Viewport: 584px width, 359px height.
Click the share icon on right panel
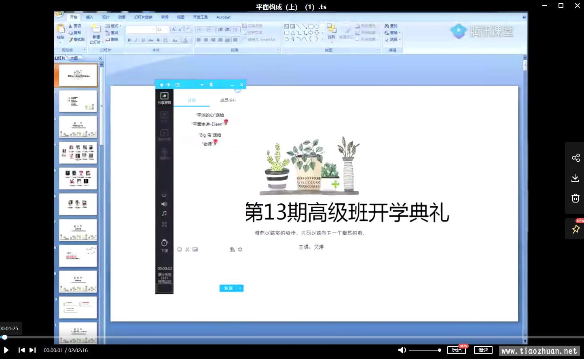coord(576,158)
